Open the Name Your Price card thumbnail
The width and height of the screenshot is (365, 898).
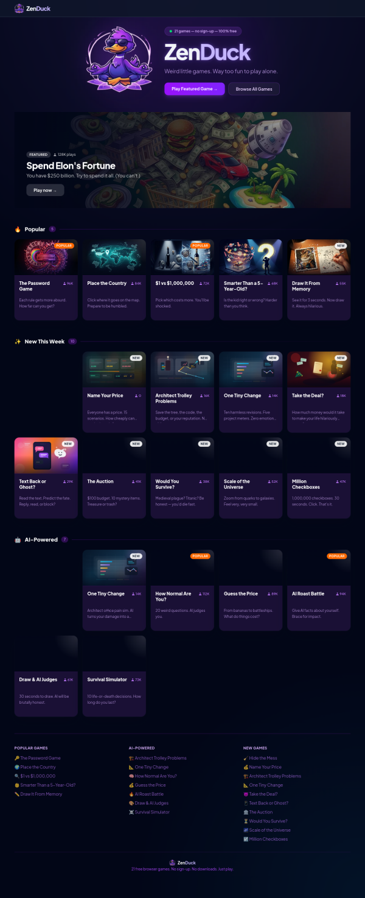click(x=114, y=370)
